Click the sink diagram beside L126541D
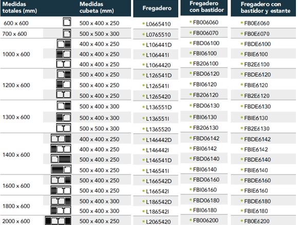The height and width of the screenshot is (225, 298). tap(64, 74)
